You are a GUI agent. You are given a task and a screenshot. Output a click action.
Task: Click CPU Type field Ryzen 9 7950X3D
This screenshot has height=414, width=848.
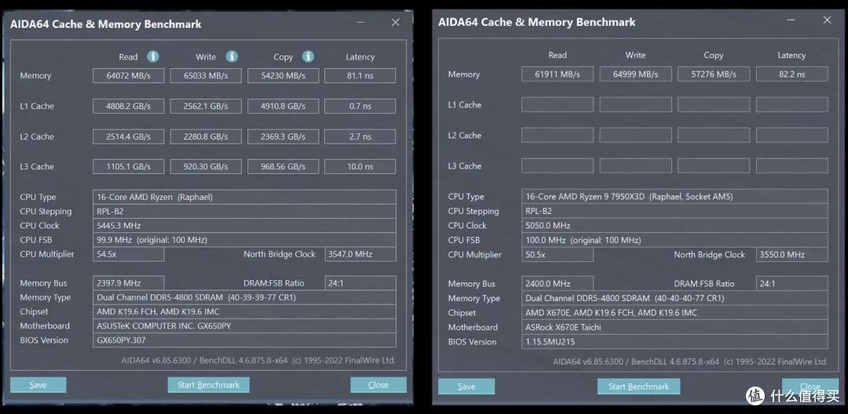click(x=674, y=197)
